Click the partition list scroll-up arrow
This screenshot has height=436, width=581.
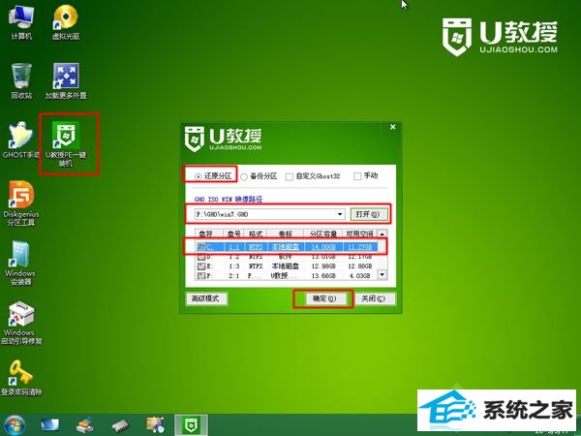tap(382, 234)
